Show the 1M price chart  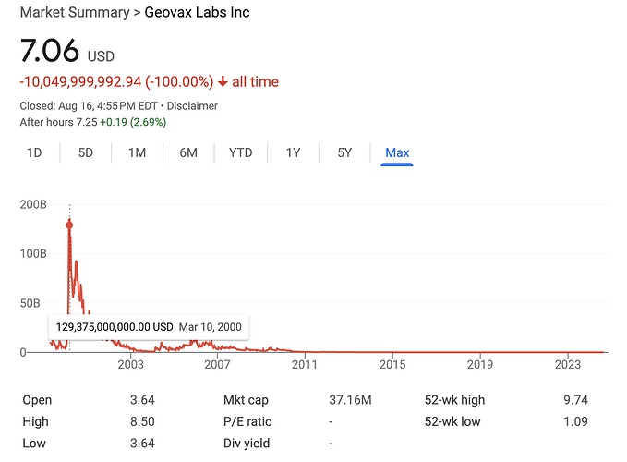[x=137, y=152]
